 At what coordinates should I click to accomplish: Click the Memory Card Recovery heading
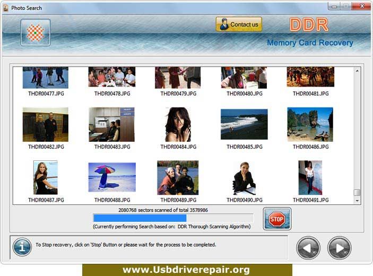[310, 43]
